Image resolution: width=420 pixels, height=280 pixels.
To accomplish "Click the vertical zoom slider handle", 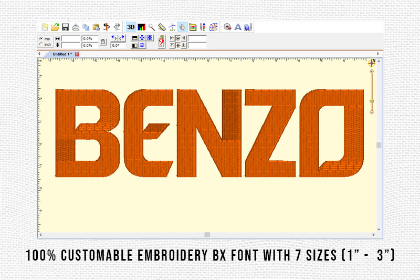I will click(x=372, y=101).
